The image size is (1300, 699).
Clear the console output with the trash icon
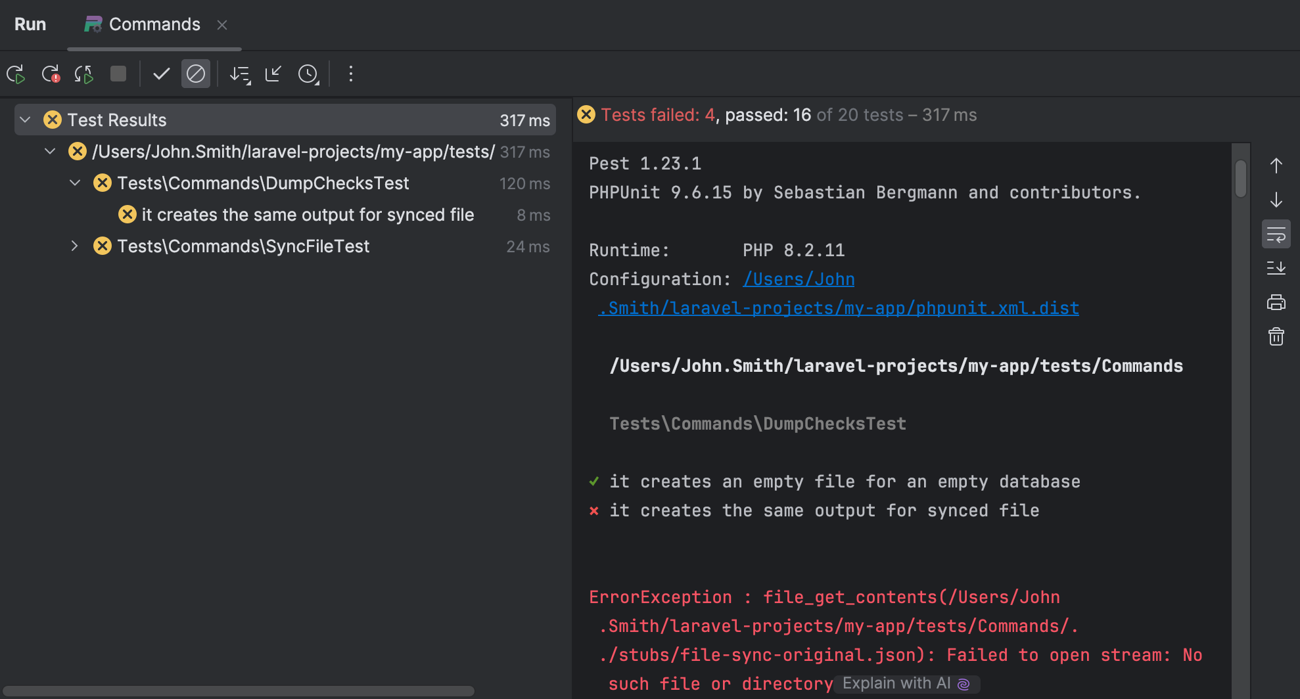click(x=1276, y=337)
